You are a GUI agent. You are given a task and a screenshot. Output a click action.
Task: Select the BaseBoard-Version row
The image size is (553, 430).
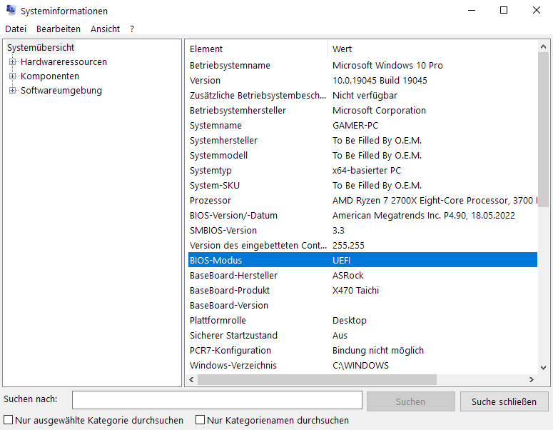pyautogui.click(x=362, y=306)
